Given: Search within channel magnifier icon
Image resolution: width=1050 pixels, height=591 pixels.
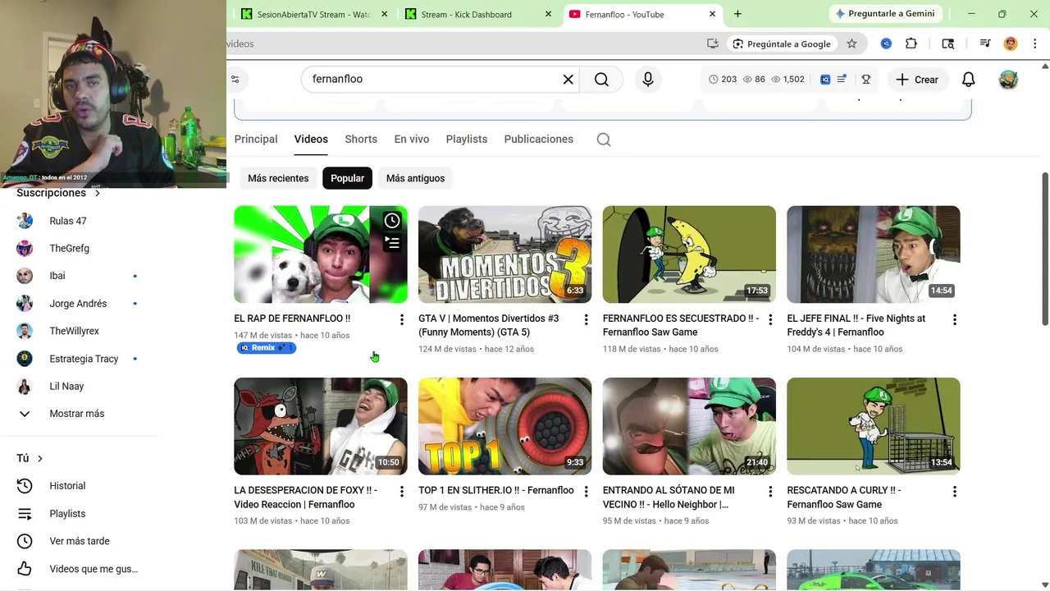Looking at the screenshot, I should click(604, 140).
